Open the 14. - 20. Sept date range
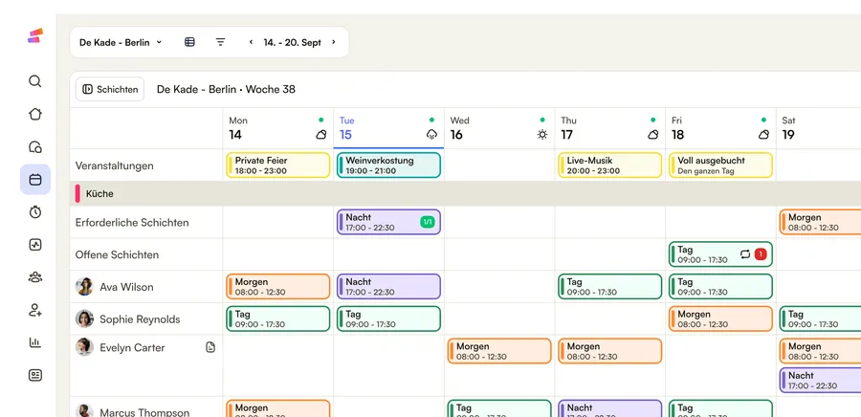Image resolution: width=861 pixels, height=417 pixels. 292,42
